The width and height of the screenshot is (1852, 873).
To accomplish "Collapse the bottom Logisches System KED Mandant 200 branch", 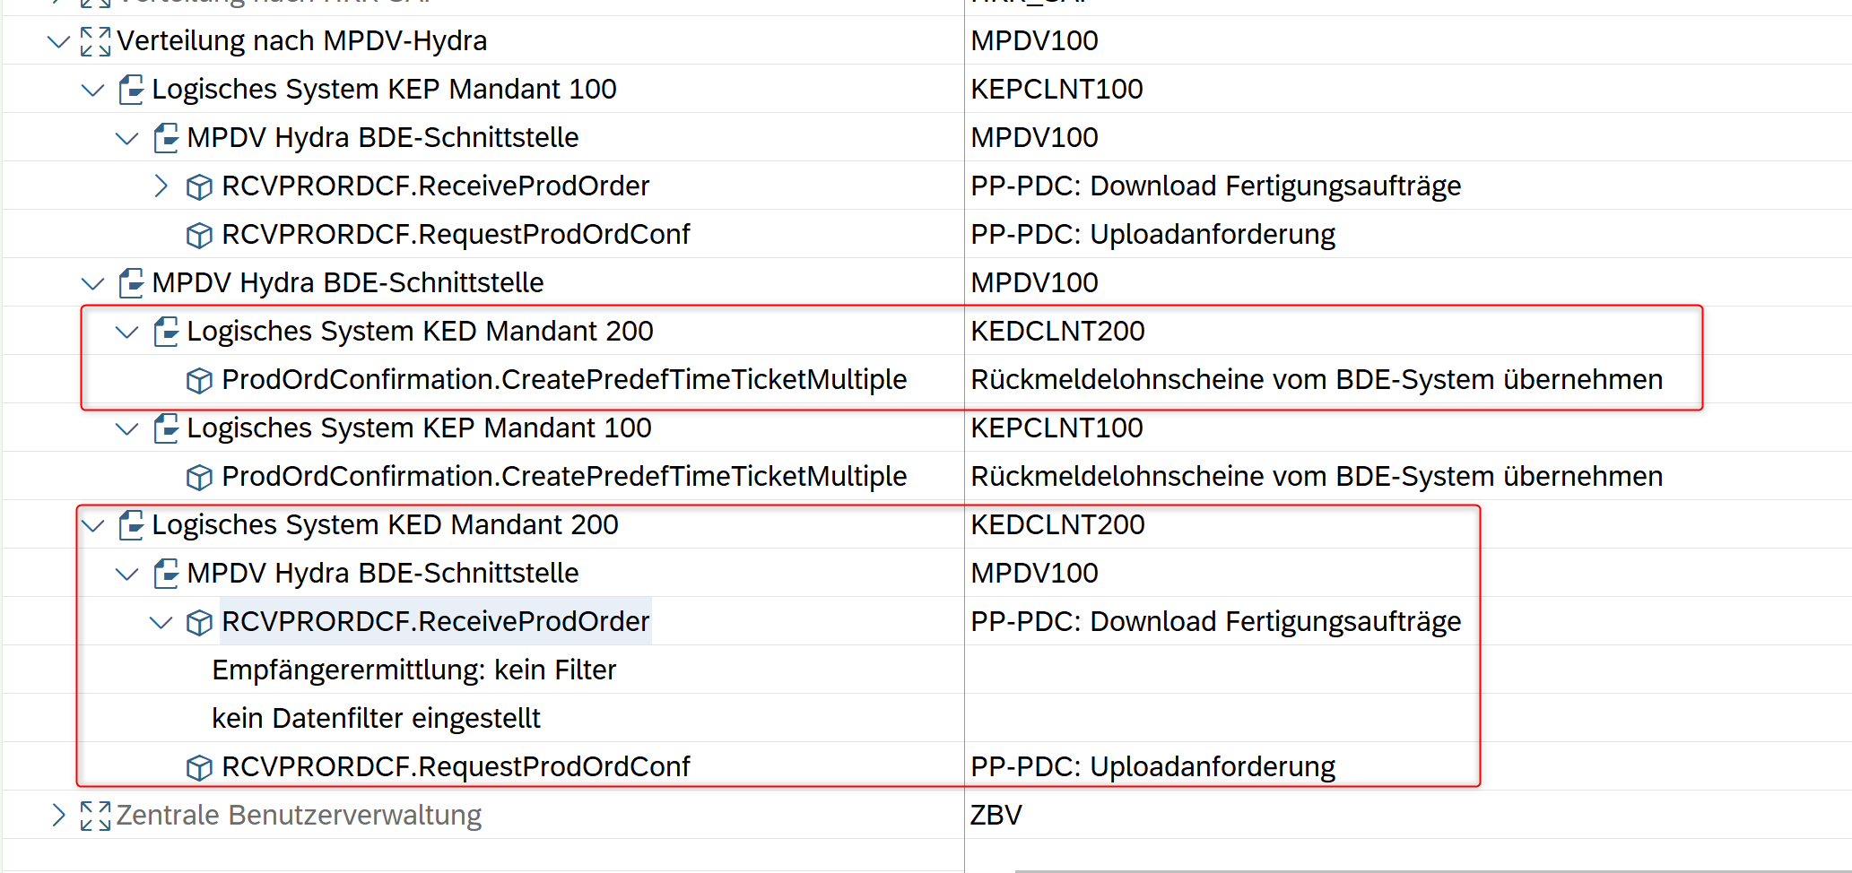I will [93, 525].
